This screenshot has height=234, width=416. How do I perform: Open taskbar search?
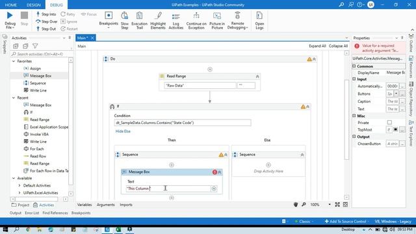pyautogui.click(x=16, y=229)
